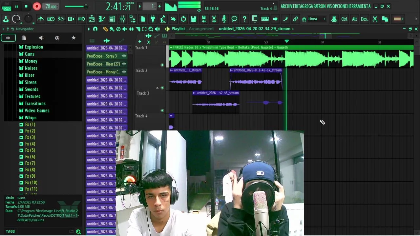Toggle blend recording overdub icon
Screen dimensions: 420x236
click(x=71, y=19)
